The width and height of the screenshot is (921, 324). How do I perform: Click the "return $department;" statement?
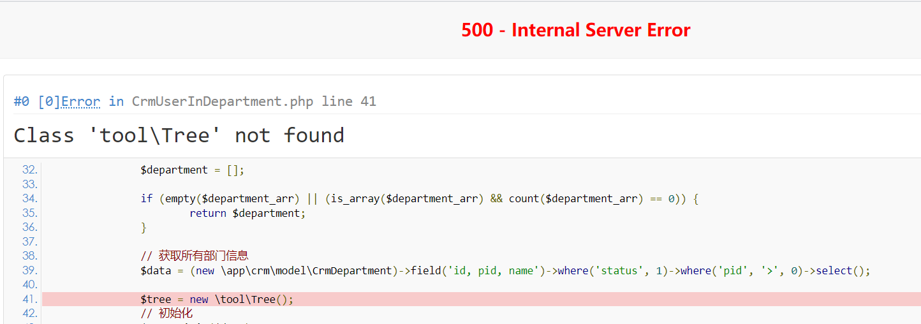[x=247, y=213]
